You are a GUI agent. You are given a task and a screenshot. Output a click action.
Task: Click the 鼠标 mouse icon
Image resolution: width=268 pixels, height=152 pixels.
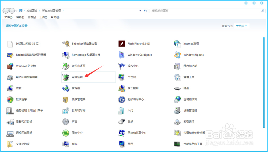[x=122, y=122]
